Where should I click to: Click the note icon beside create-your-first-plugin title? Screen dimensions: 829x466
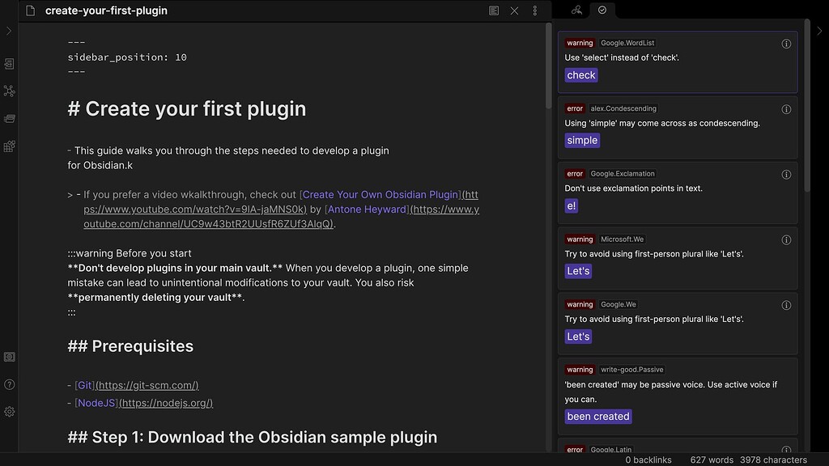pyautogui.click(x=29, y=11)
